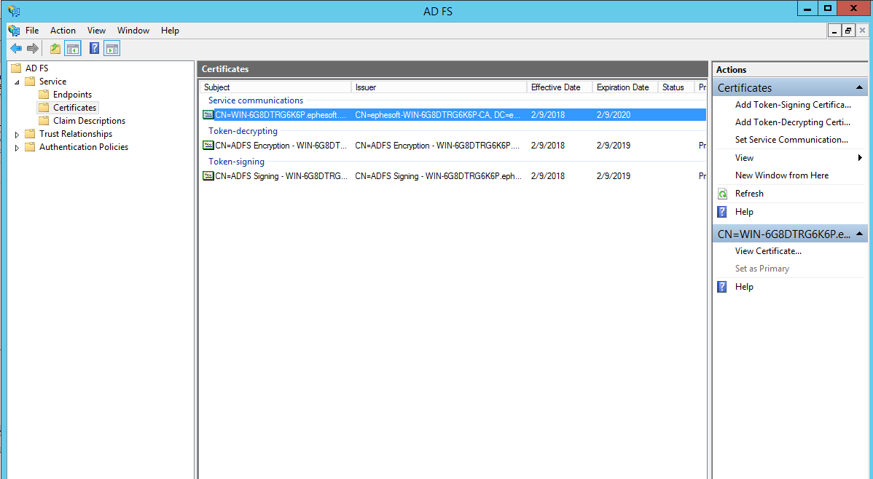The width and height of the screenshot is (873, 479).
Task: Click the ADFS Encryption issuer cell
Action: pos(437,145)
